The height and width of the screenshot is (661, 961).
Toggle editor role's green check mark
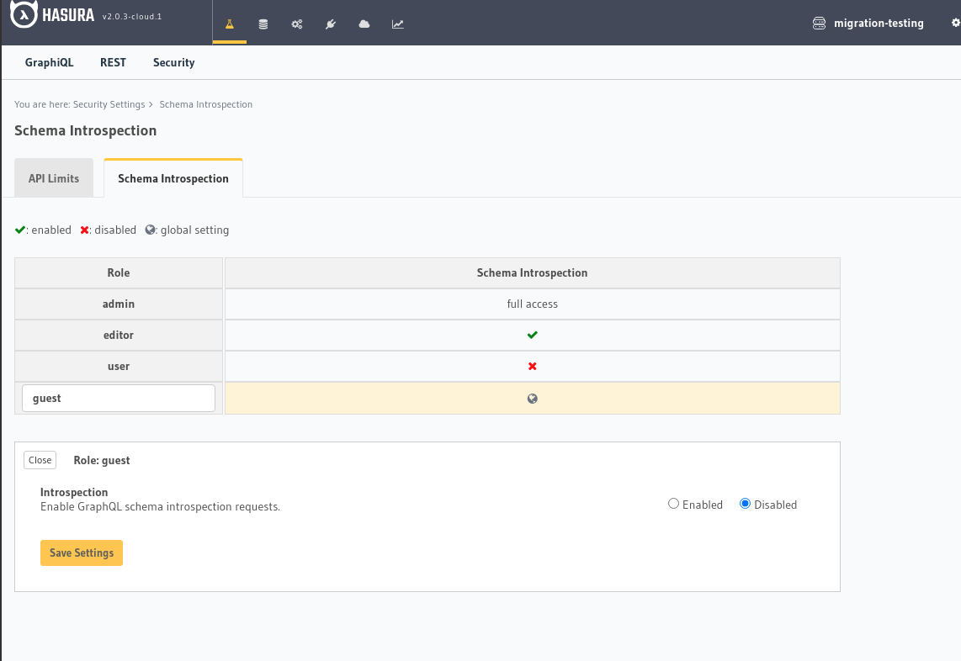(x=532, y=335)
